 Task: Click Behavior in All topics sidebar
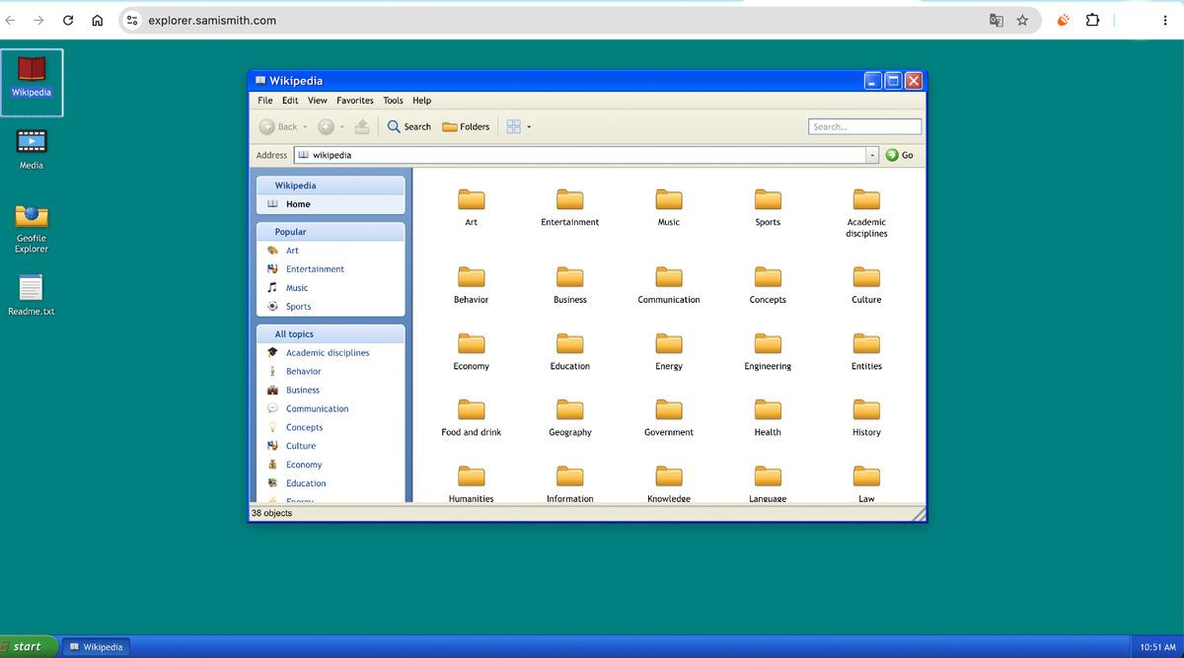pyautogui.click(x=303, y=372)
